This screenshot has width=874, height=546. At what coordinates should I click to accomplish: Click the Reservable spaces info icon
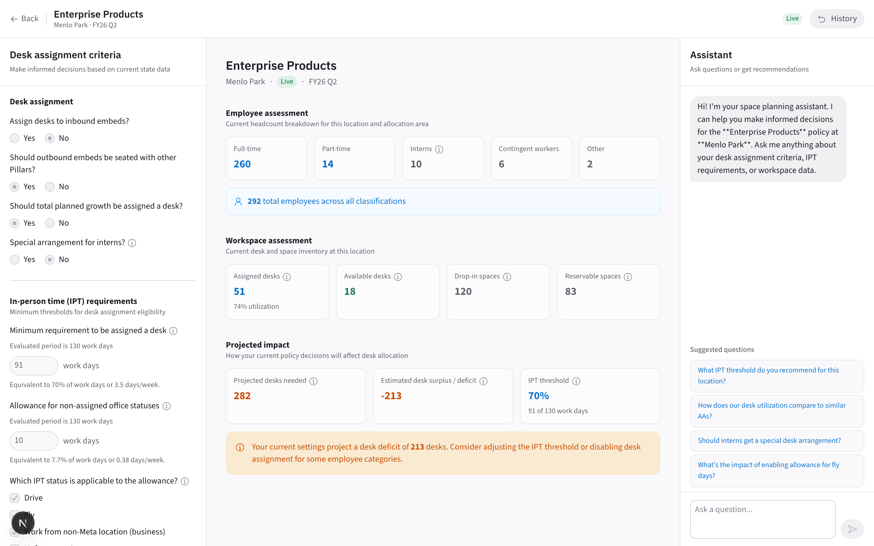click(x=628, y=277)
